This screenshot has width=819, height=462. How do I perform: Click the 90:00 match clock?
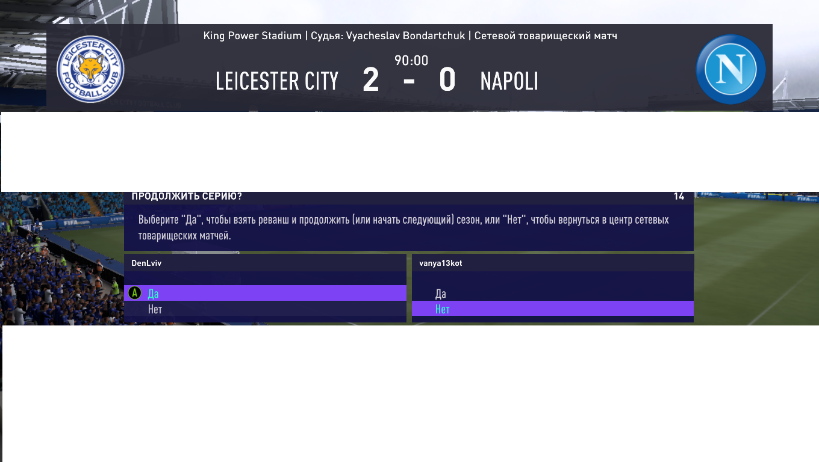[x=411, y=60]
